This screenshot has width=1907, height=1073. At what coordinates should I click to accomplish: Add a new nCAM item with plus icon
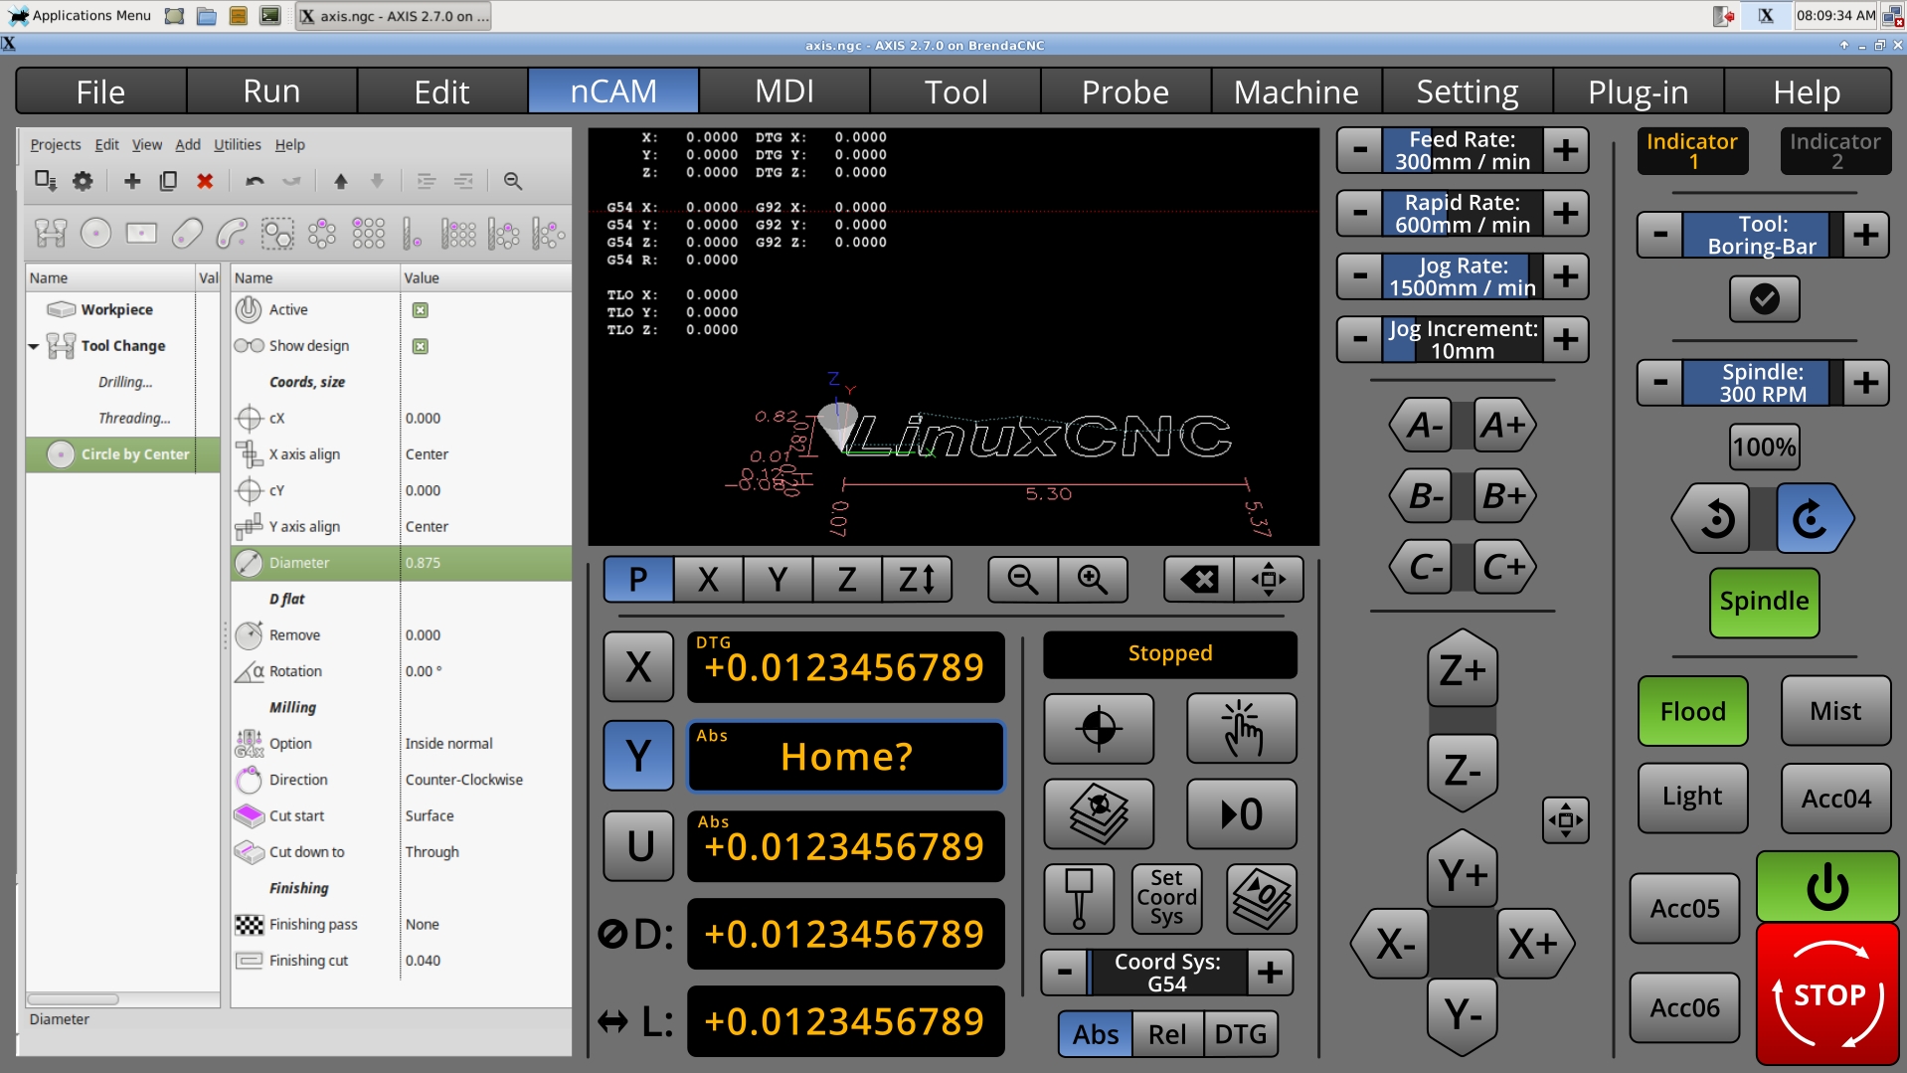tap(131, 181)
